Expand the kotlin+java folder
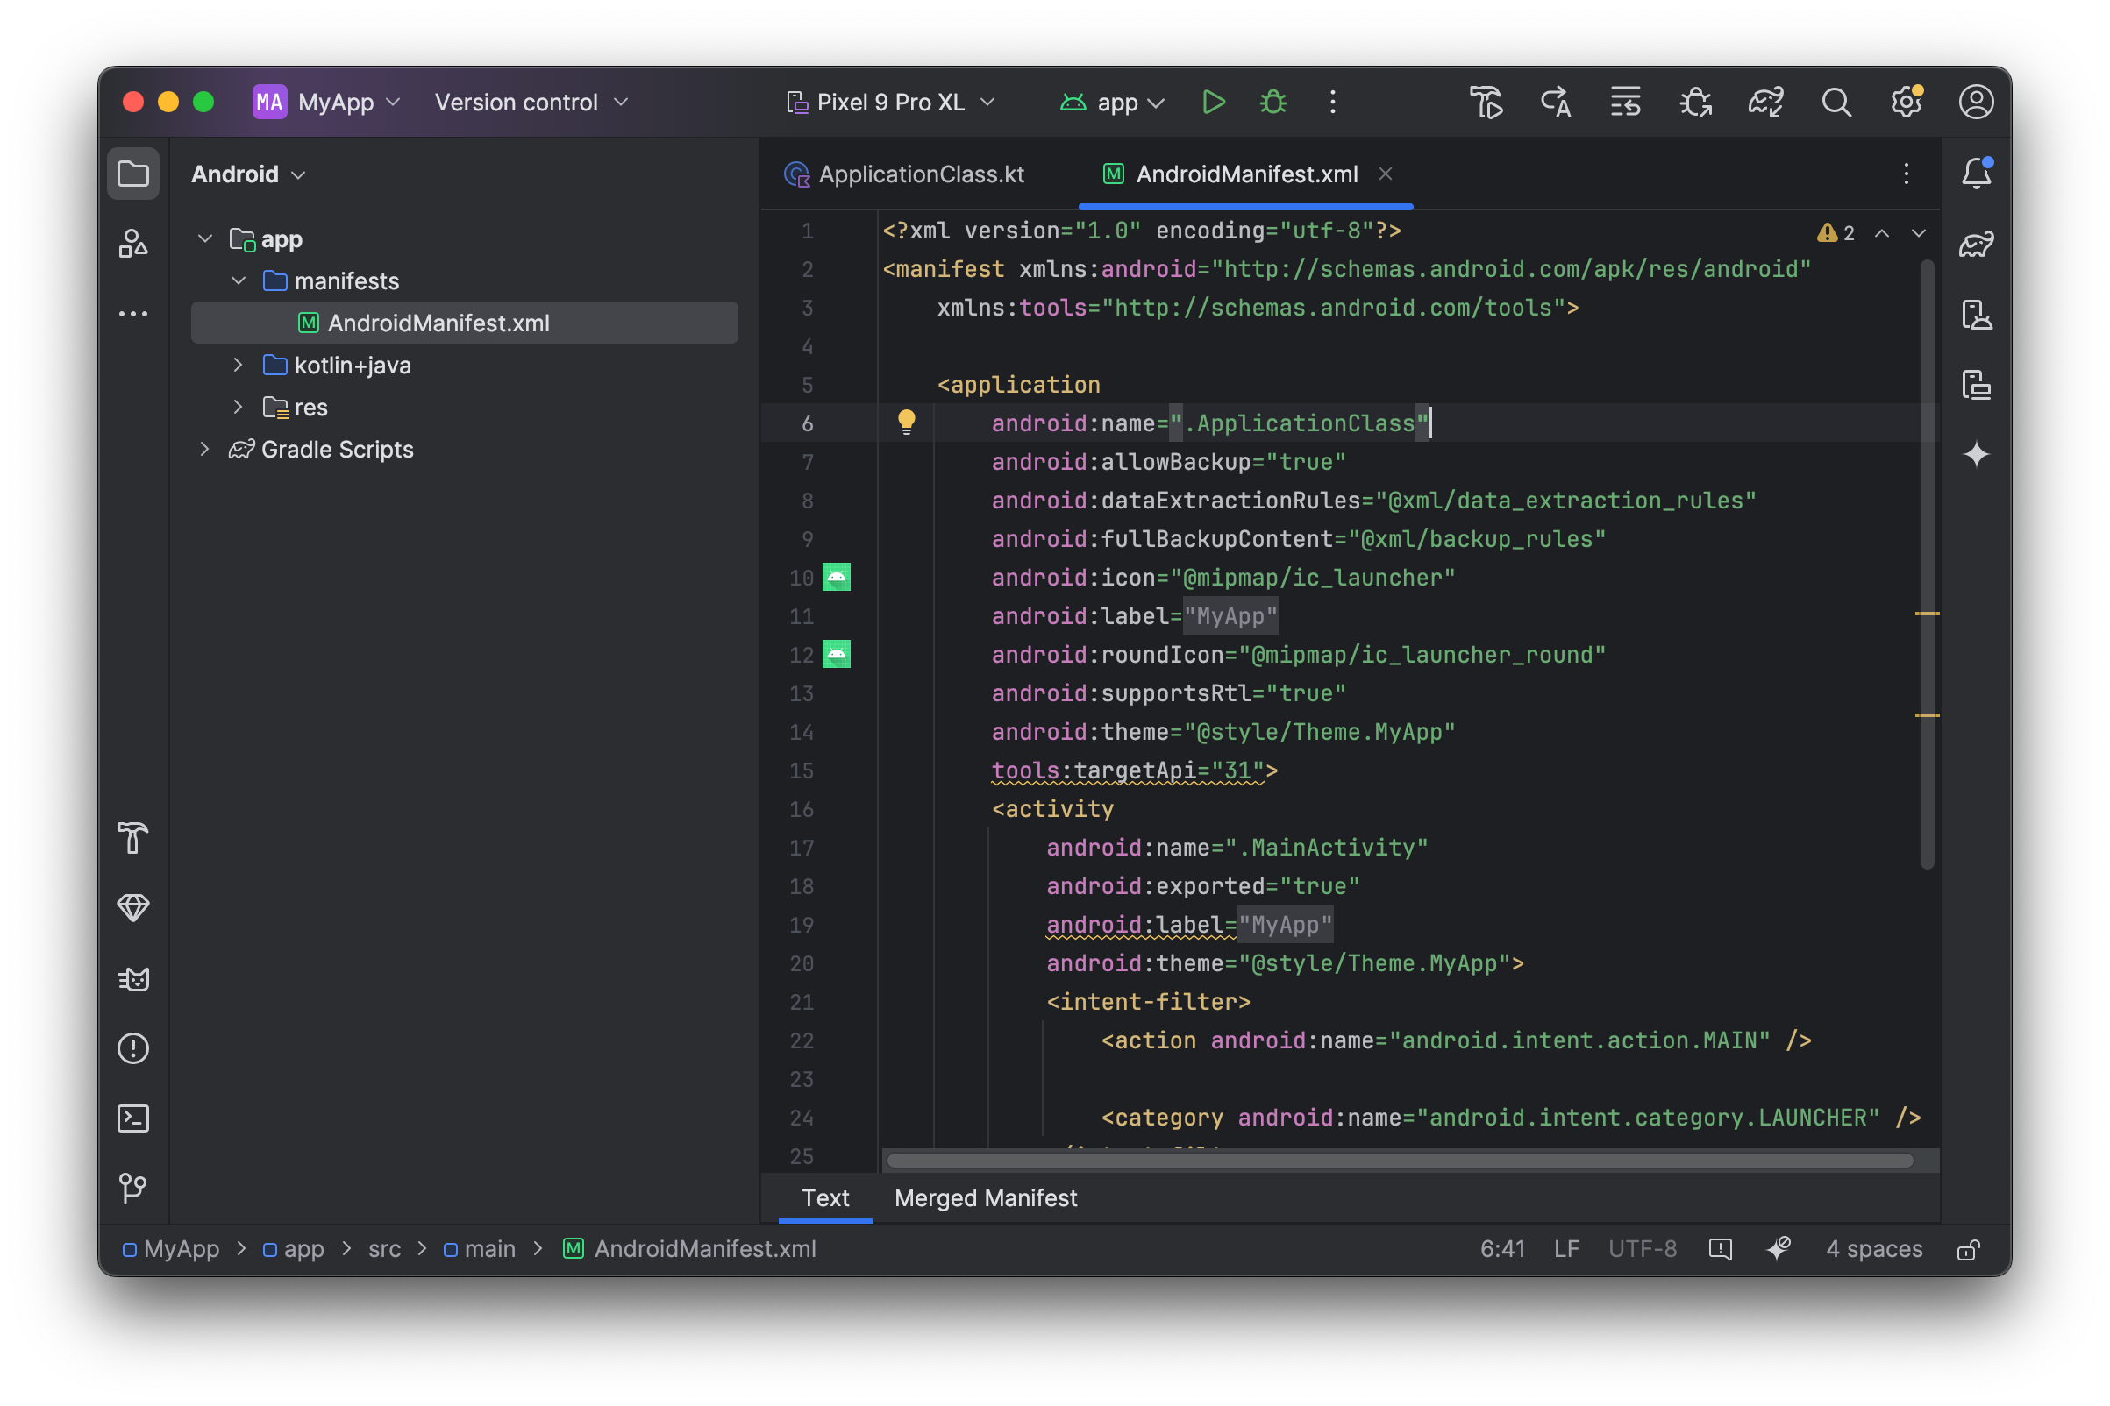The image size is (2110, 1406). (x=238, y=365)
